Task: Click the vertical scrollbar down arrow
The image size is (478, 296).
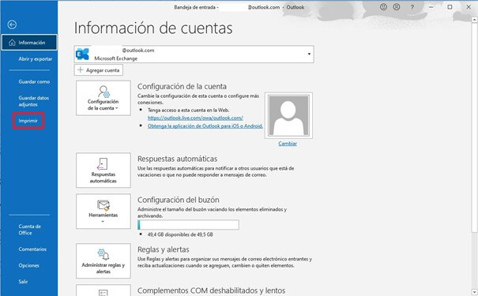Action: click(x=474, y=293)
